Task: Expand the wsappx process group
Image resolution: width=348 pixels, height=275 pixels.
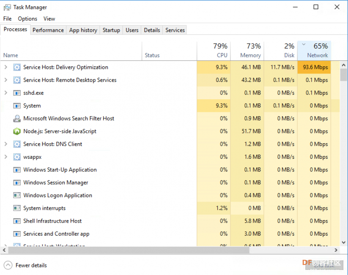Action: pos(6,157)
